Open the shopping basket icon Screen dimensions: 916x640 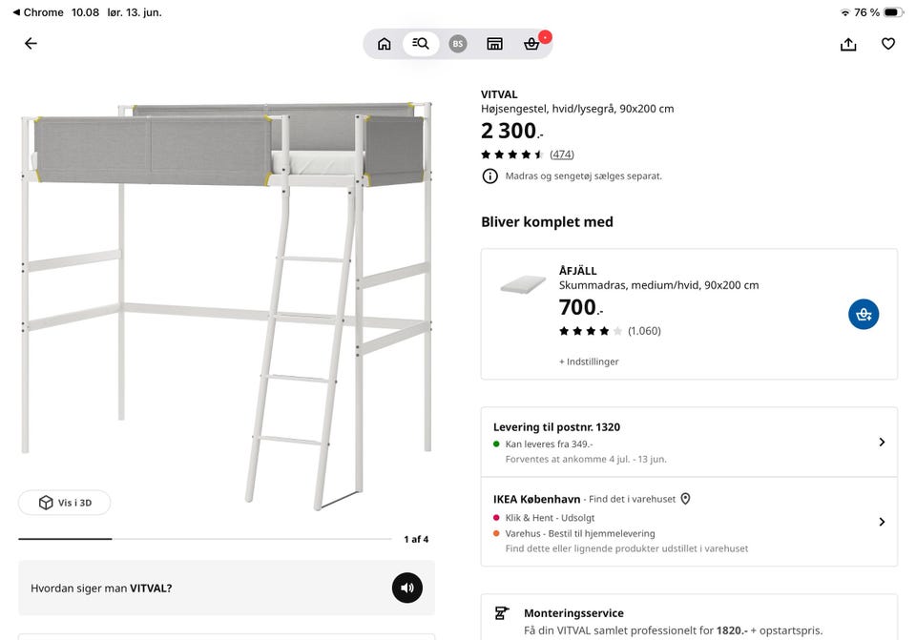[531, 44]
